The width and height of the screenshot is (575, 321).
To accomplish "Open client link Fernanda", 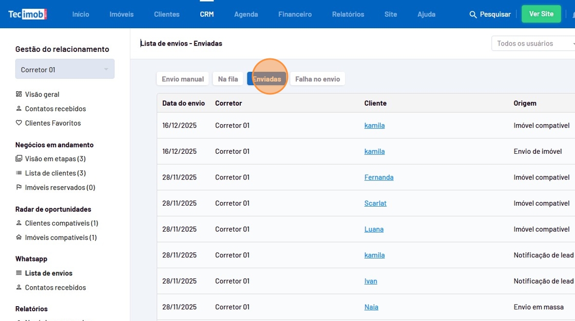I will pyautogui.click(x=378, y=177).
